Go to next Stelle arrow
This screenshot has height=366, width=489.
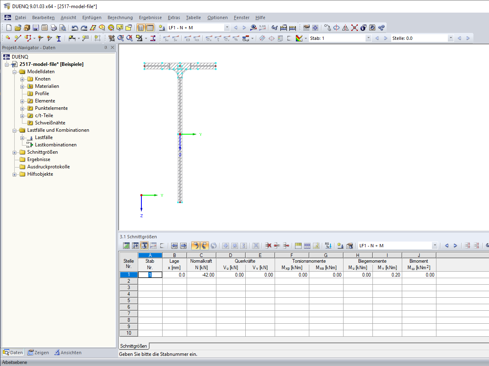468,38
